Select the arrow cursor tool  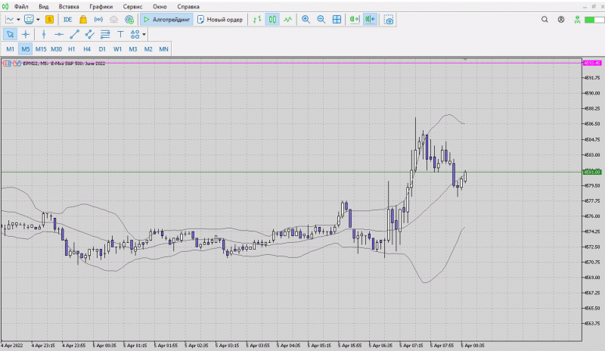coord(10,34)
